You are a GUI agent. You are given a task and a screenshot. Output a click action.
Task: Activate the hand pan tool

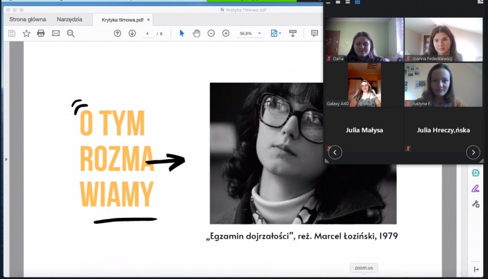coord(197,34)
